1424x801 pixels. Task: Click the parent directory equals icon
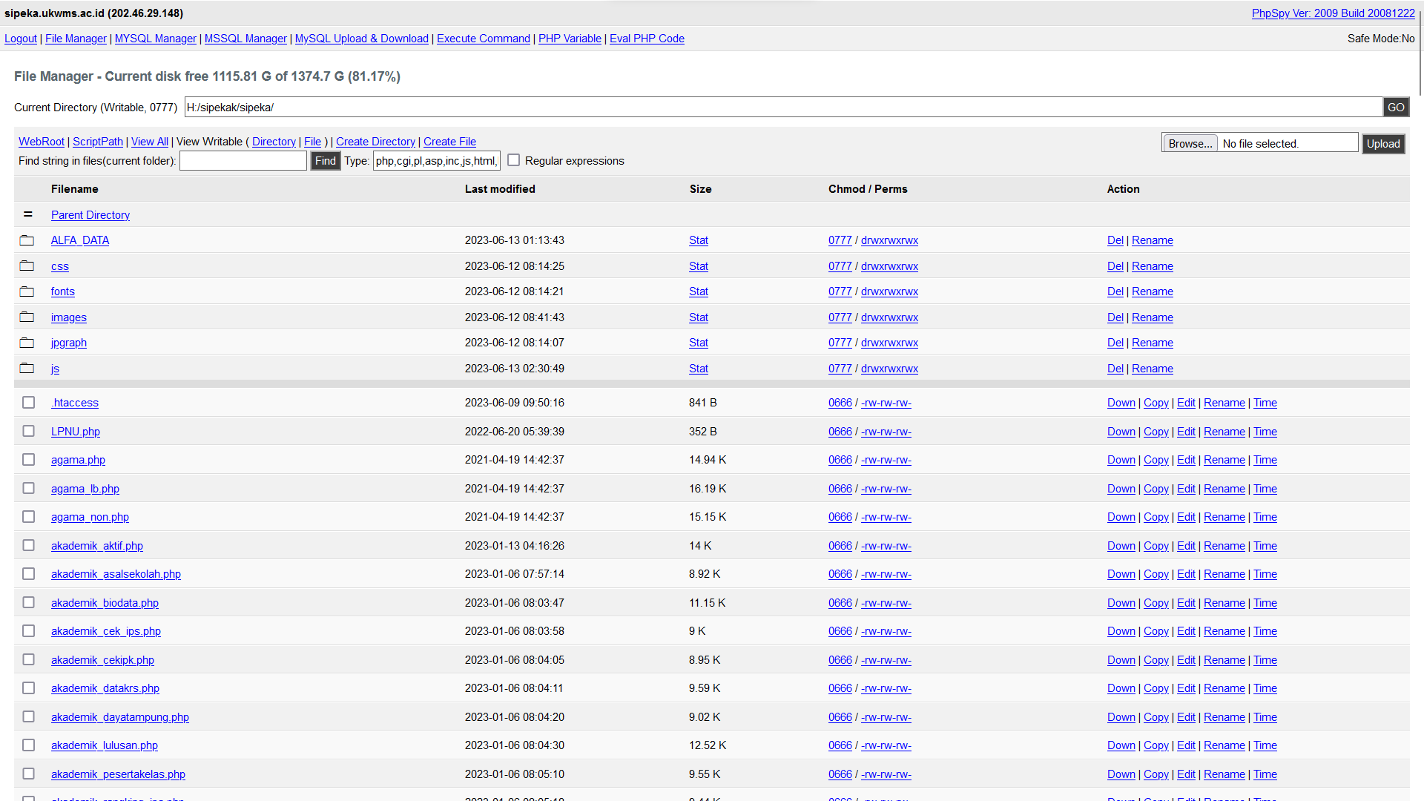click(x=28, y=214)
